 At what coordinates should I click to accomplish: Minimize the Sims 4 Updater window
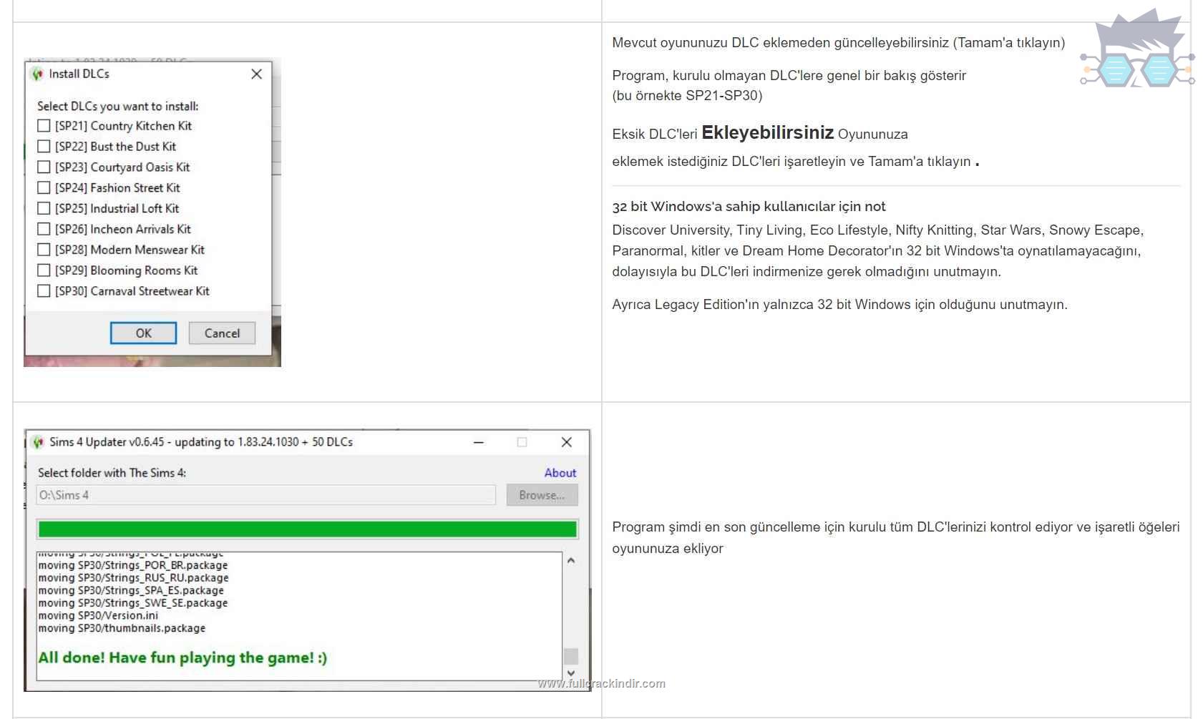[x=479, y=442]
